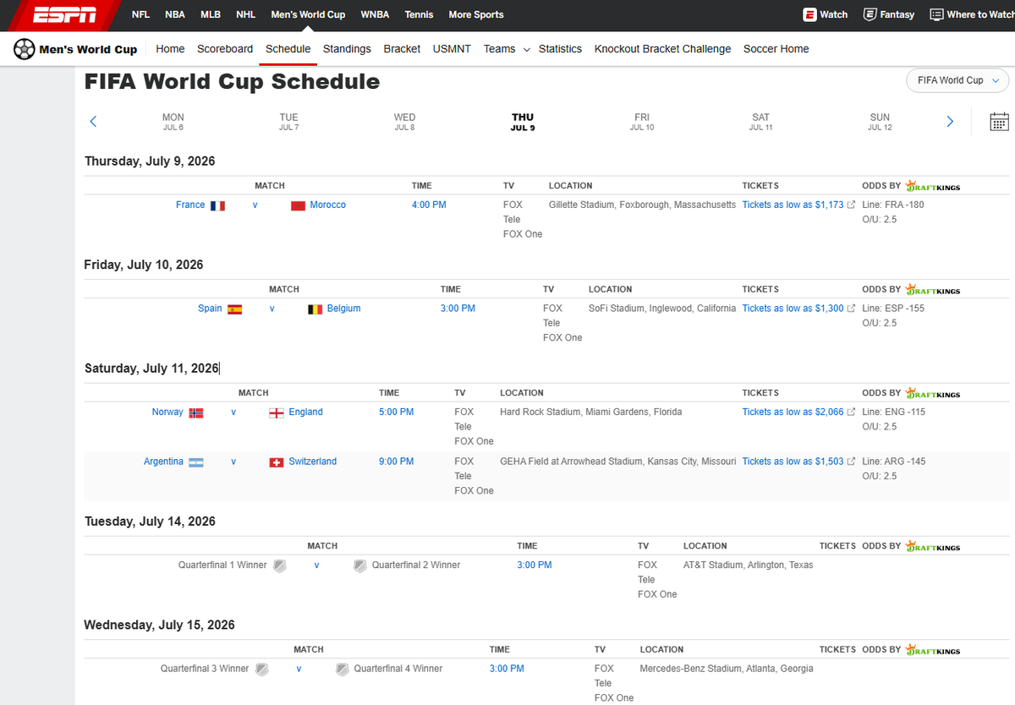Viewport: 1015px width, 705px height.
Task: Open the NFL menu
Action: (140, 14)
